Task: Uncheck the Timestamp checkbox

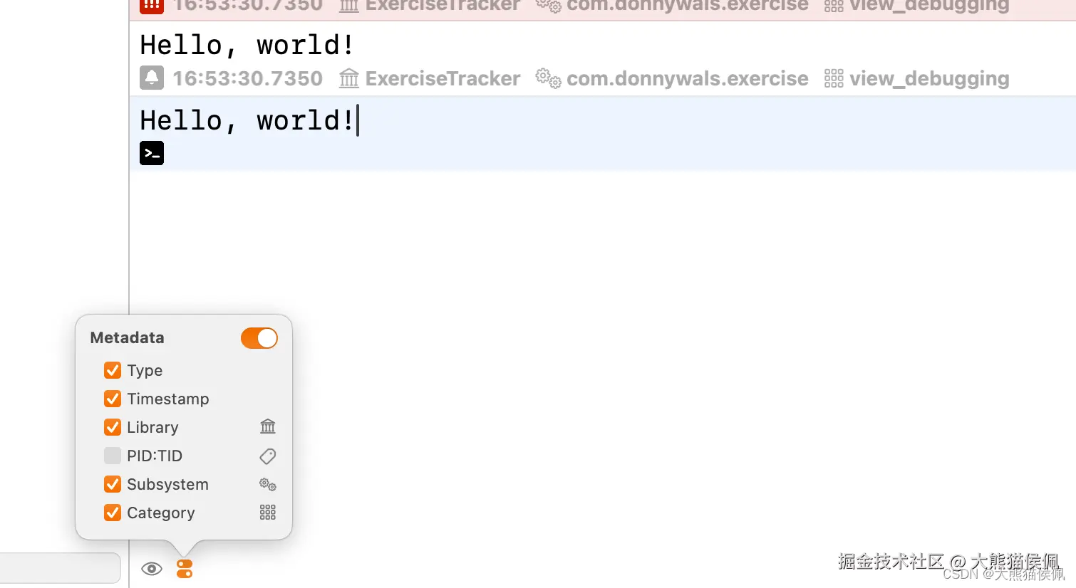Action: tap(113, 399)
